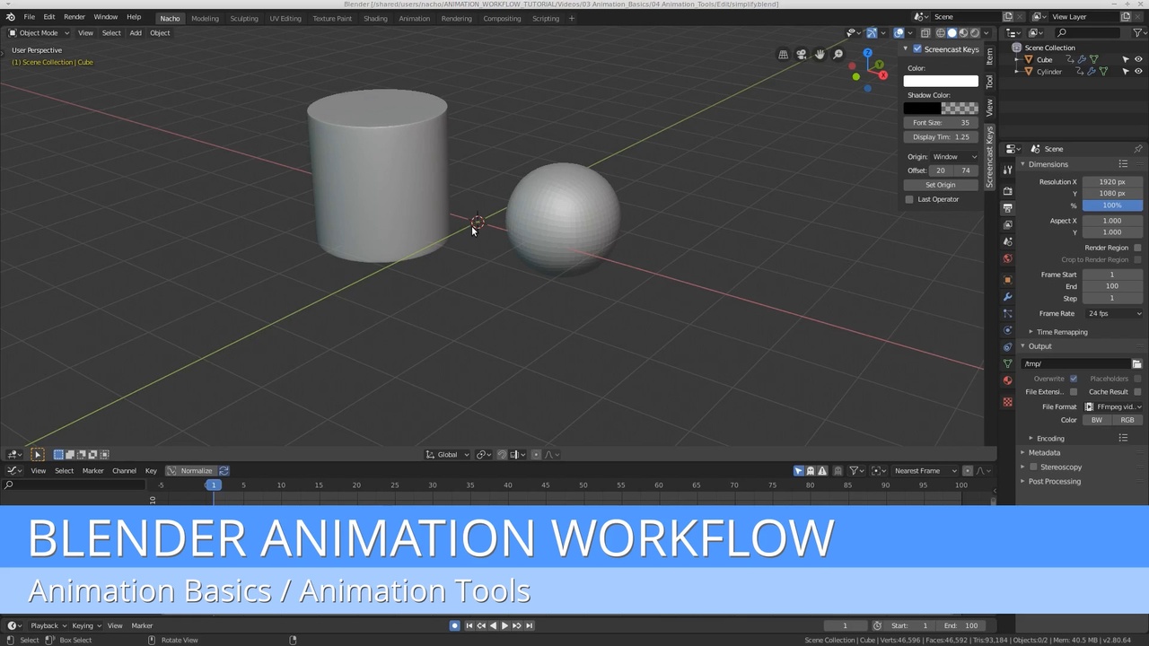The image size is (1149, 646).
Task: Expand Cube in the outliner
Action: click(1018, 59)
